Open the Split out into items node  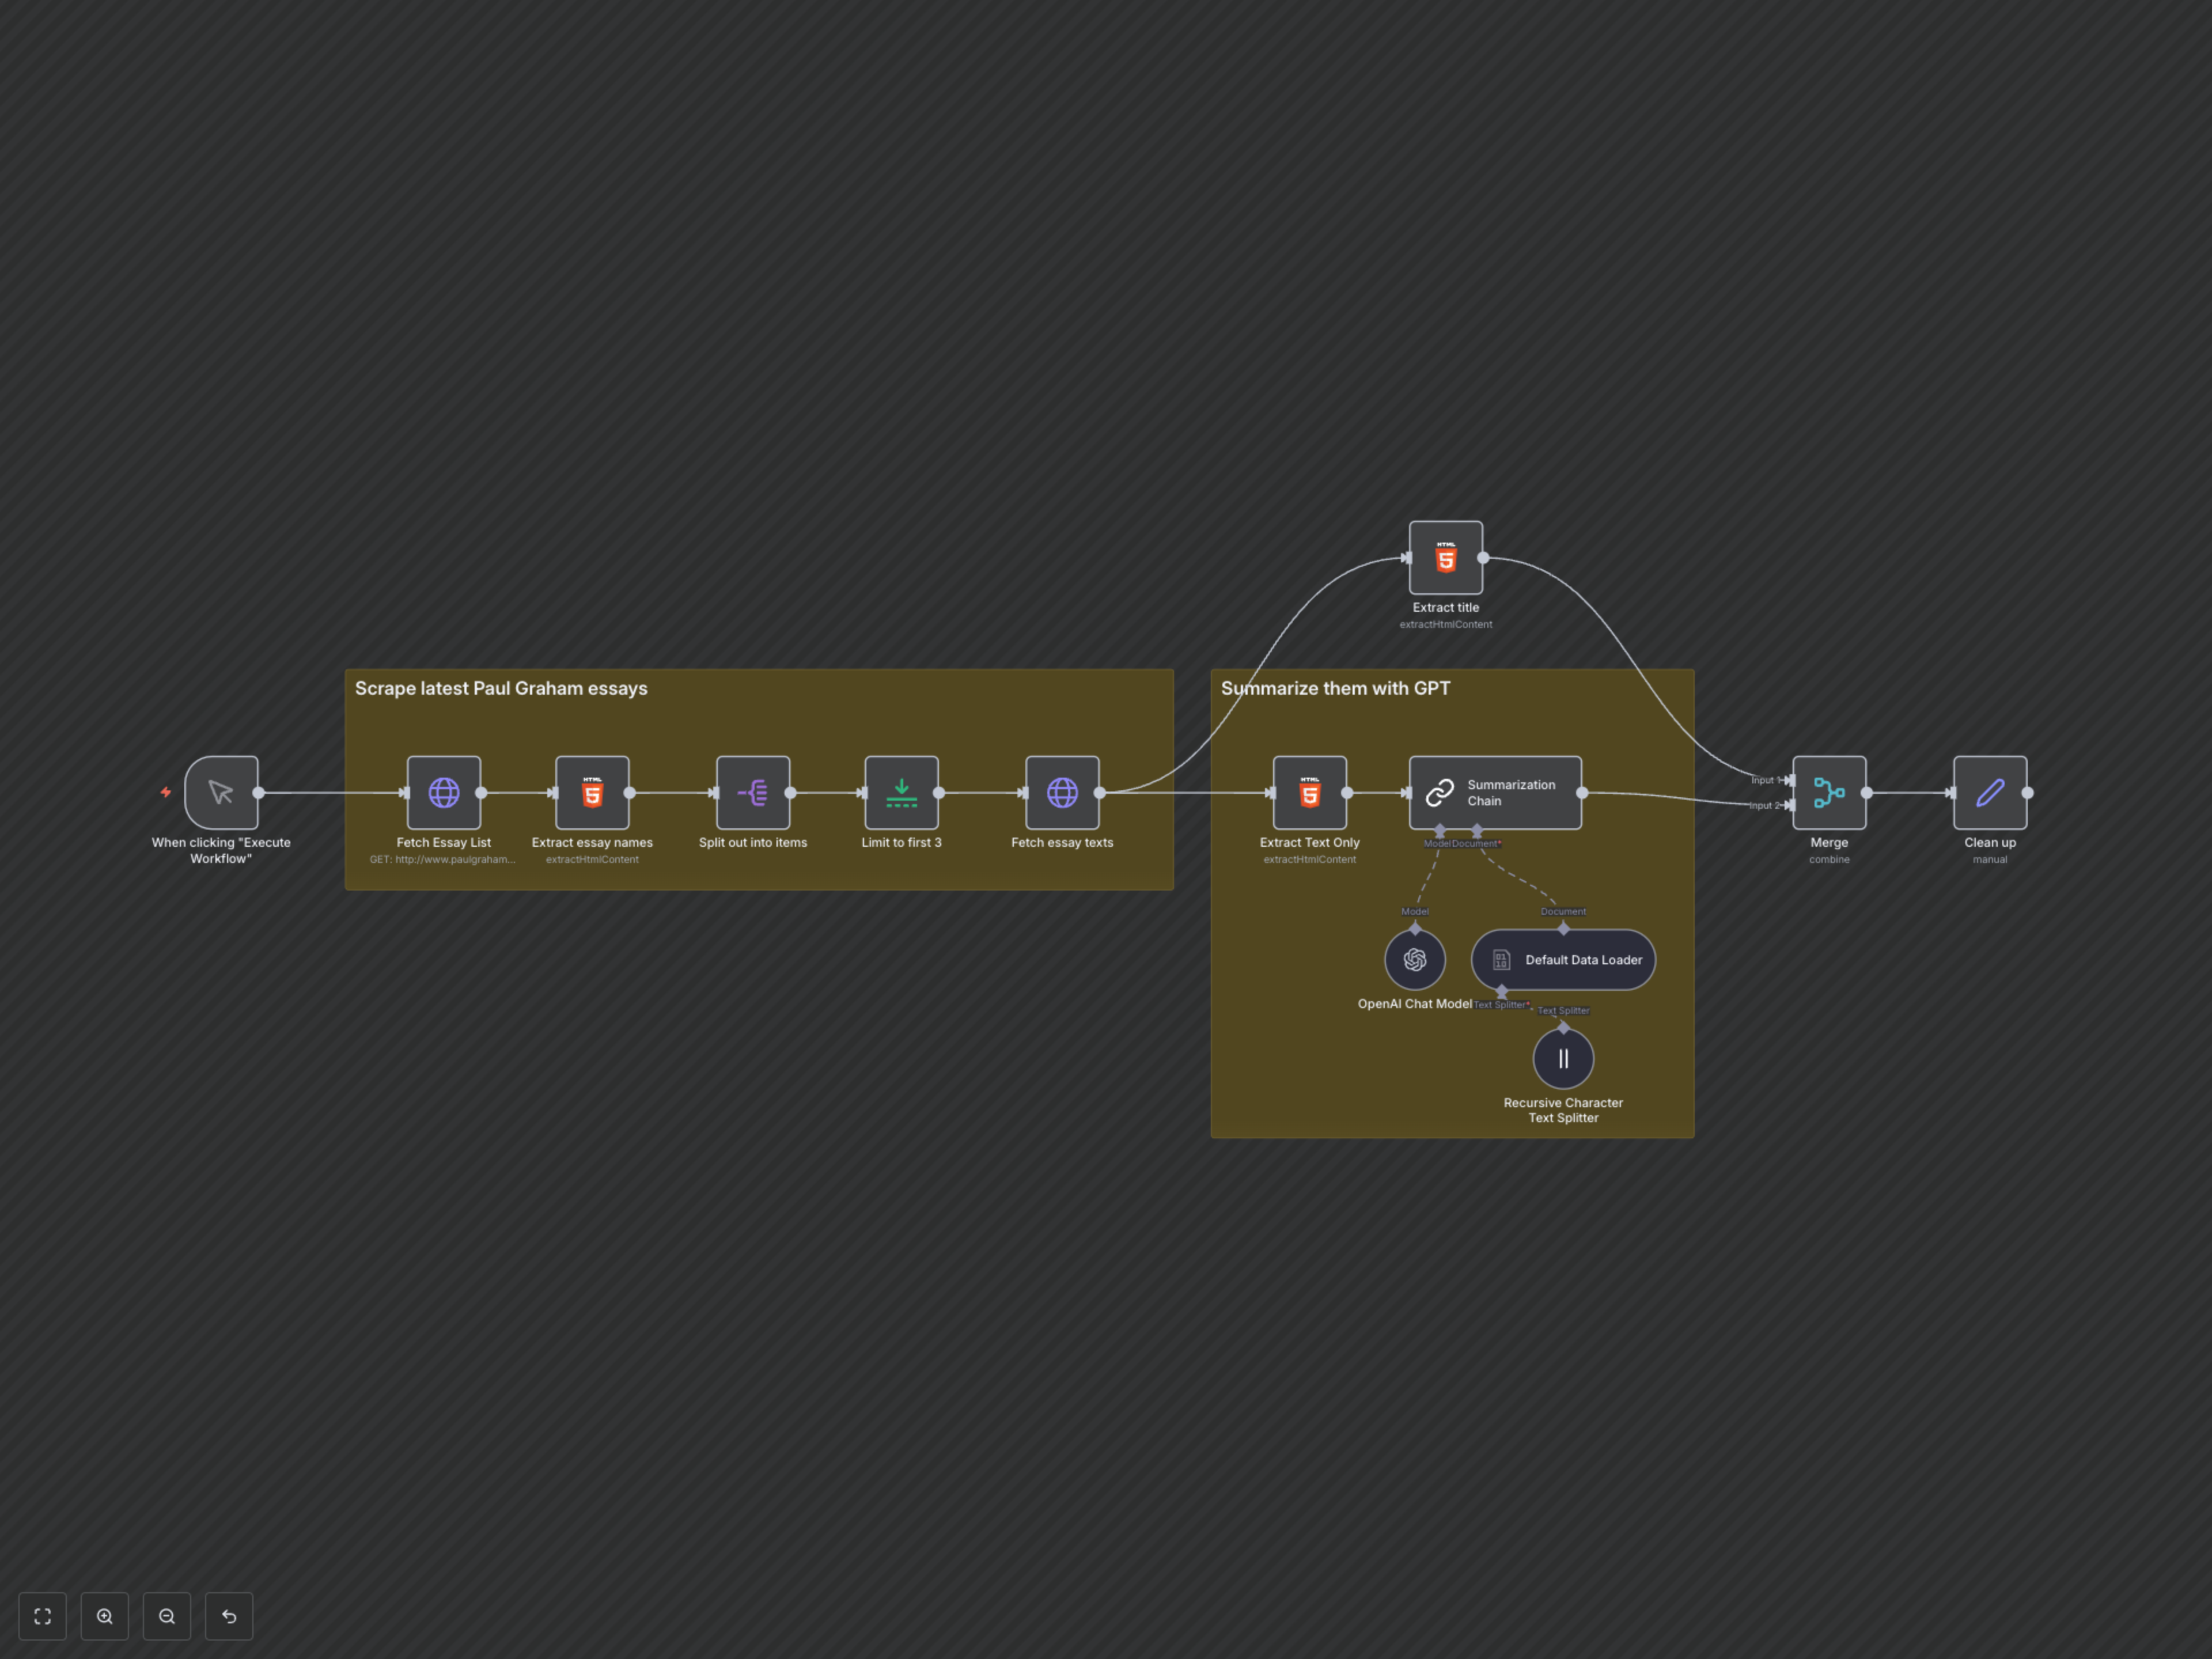tap(752, 792)
